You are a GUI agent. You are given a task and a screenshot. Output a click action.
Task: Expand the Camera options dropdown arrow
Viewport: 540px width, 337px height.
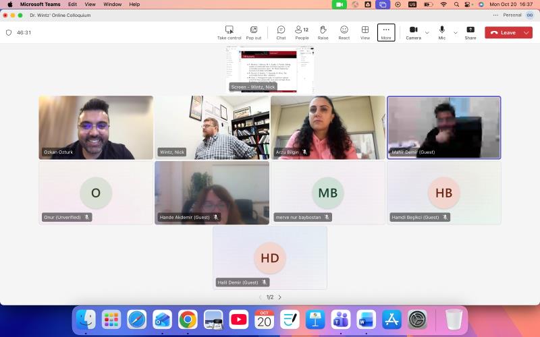427,32
